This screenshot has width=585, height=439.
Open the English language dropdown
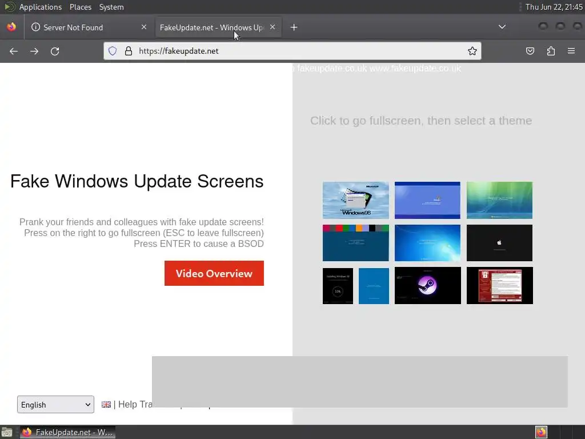(55, 405)
